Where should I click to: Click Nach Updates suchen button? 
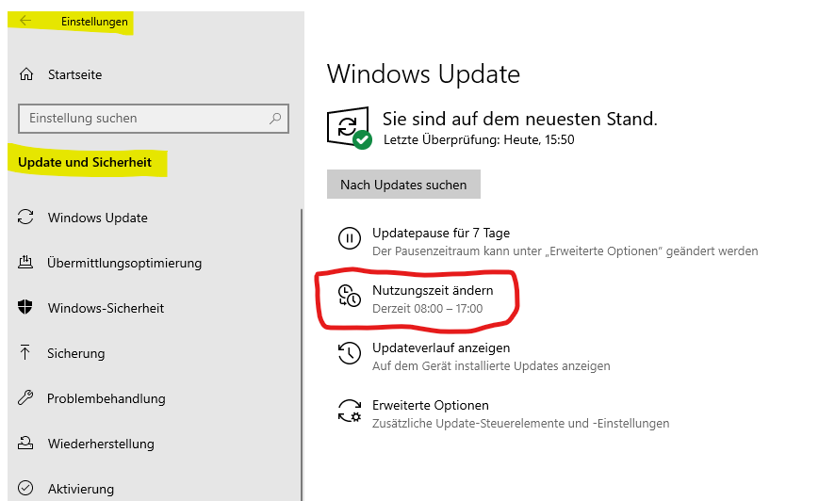(403, 185)
